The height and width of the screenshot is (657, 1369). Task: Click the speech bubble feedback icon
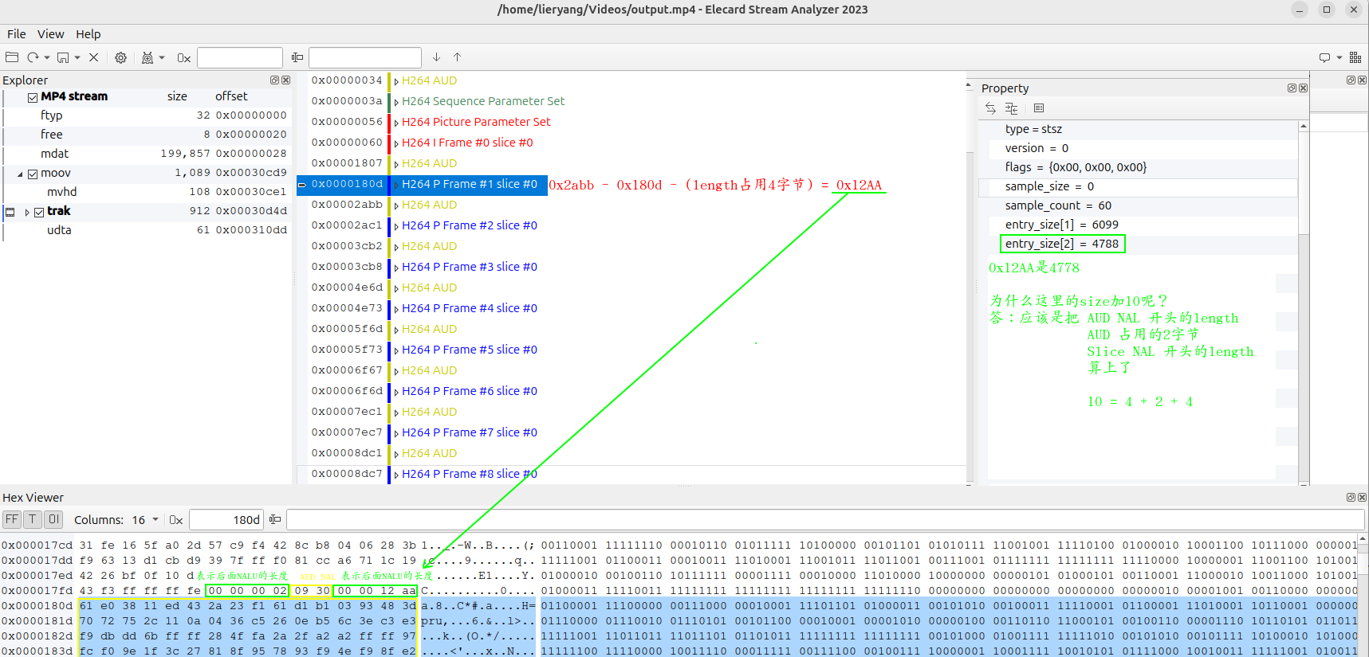[x=1324, y=57]
